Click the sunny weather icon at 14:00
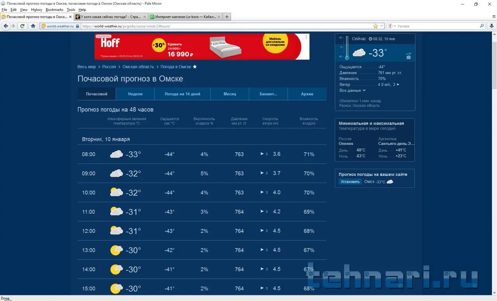497x301 pixels. click(116, 269)
